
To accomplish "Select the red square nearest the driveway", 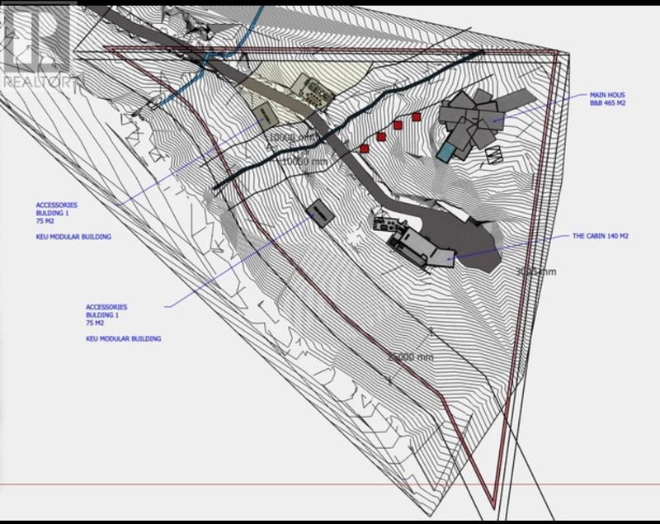I will (365, 149).
